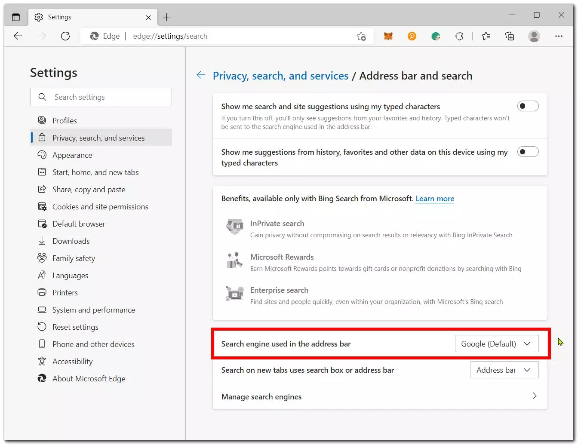Open About Microsoft Edge
The height and width of the screenshot is (448, 581).
click(101, 378)
